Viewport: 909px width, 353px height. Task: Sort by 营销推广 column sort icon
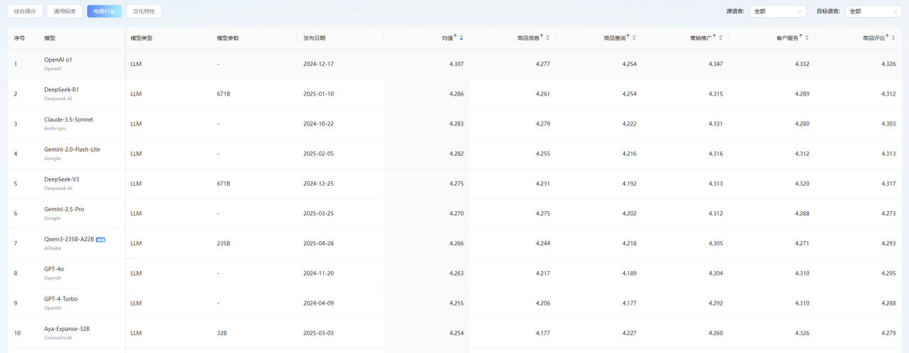pos(721,38)
